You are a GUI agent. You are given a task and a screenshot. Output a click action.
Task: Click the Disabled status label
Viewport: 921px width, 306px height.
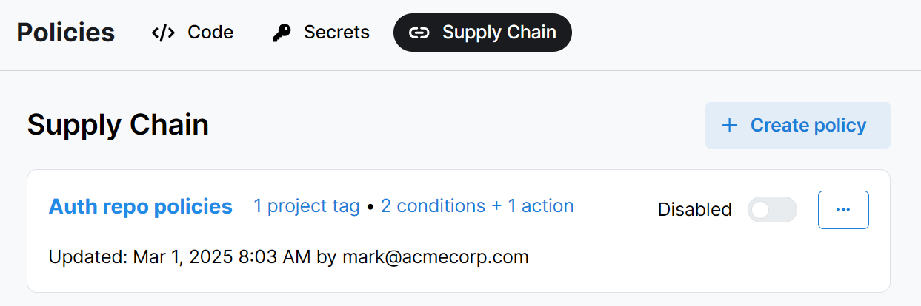pos(694,210)
